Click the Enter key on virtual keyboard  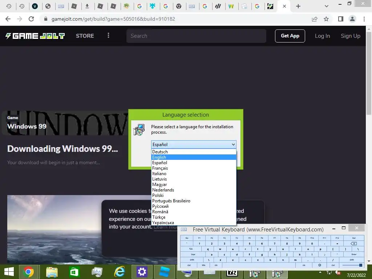(354, 254)
